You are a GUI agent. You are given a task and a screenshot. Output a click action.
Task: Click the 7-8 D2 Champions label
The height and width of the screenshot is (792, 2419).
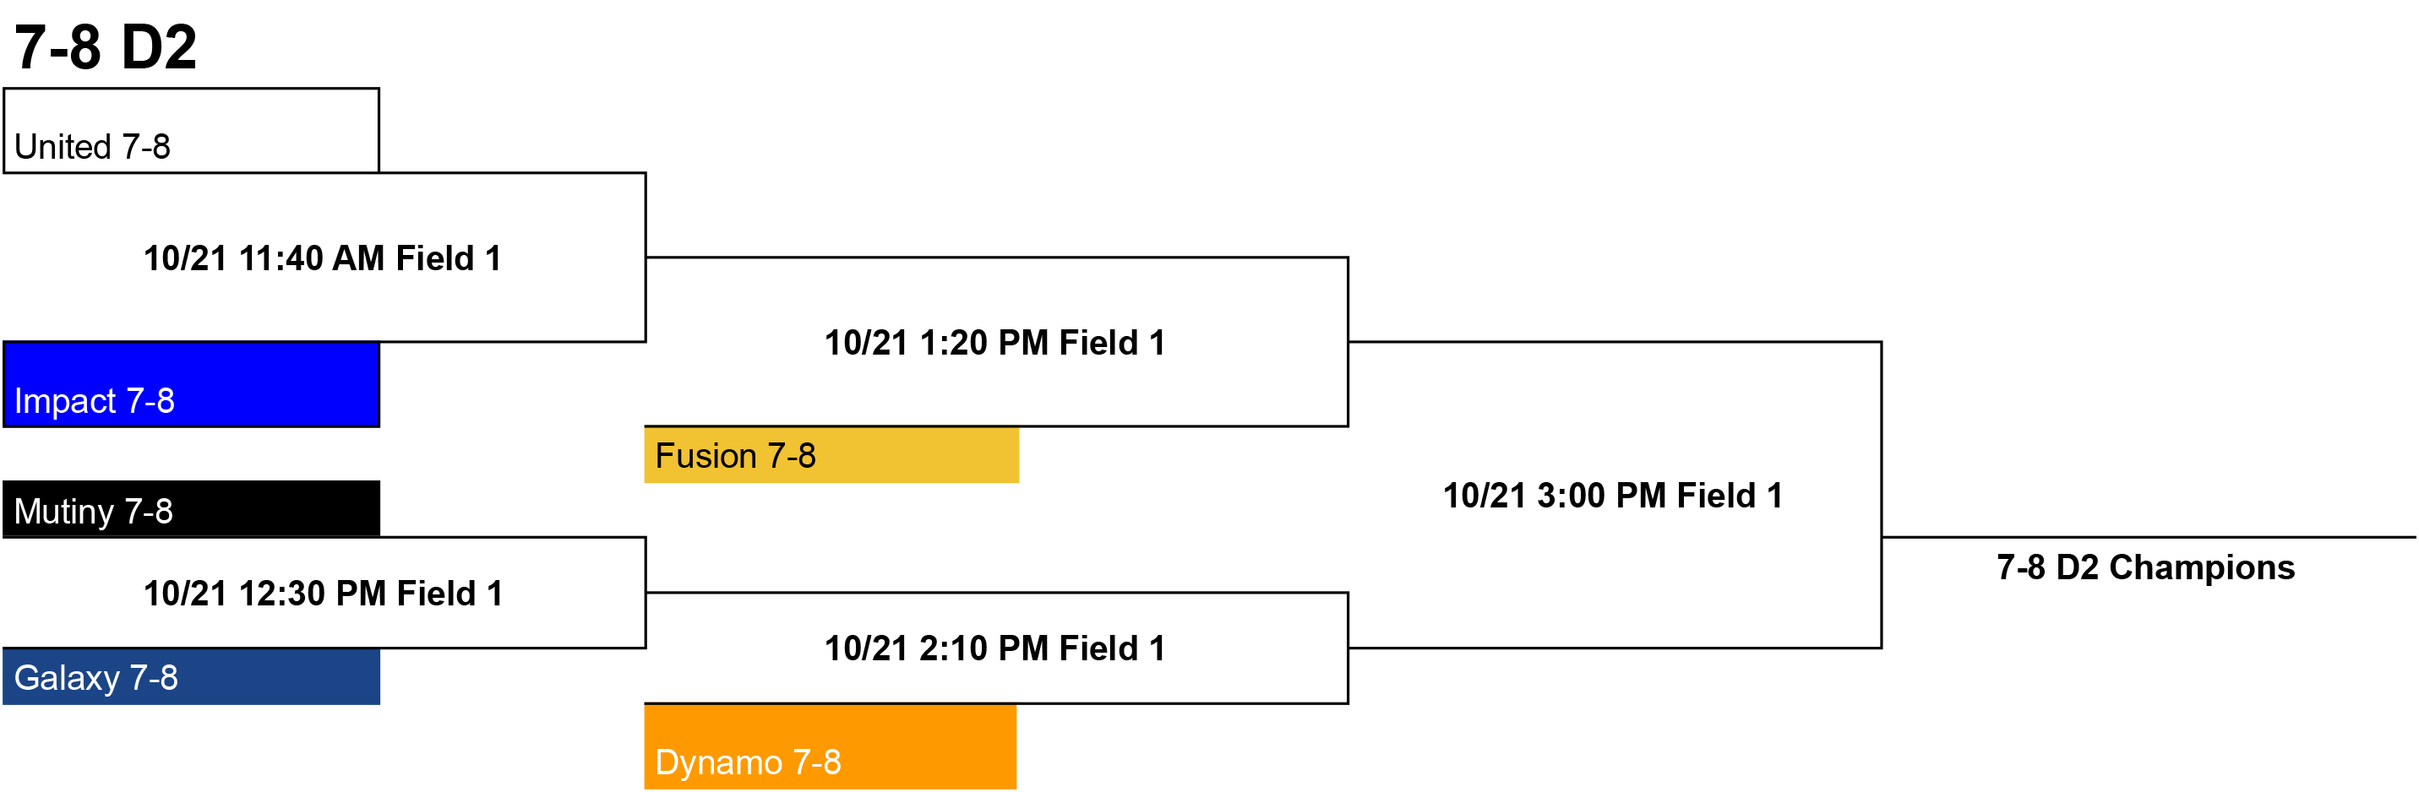2146,567
